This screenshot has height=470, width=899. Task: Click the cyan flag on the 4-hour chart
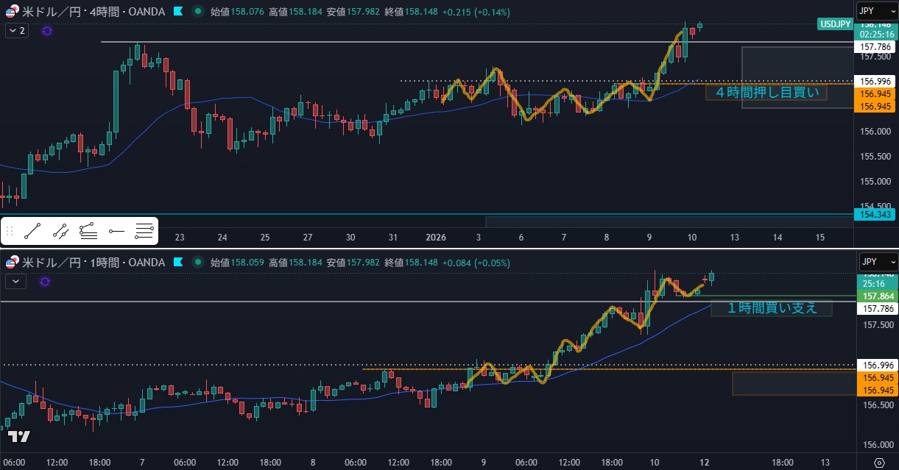click(178, 13)
